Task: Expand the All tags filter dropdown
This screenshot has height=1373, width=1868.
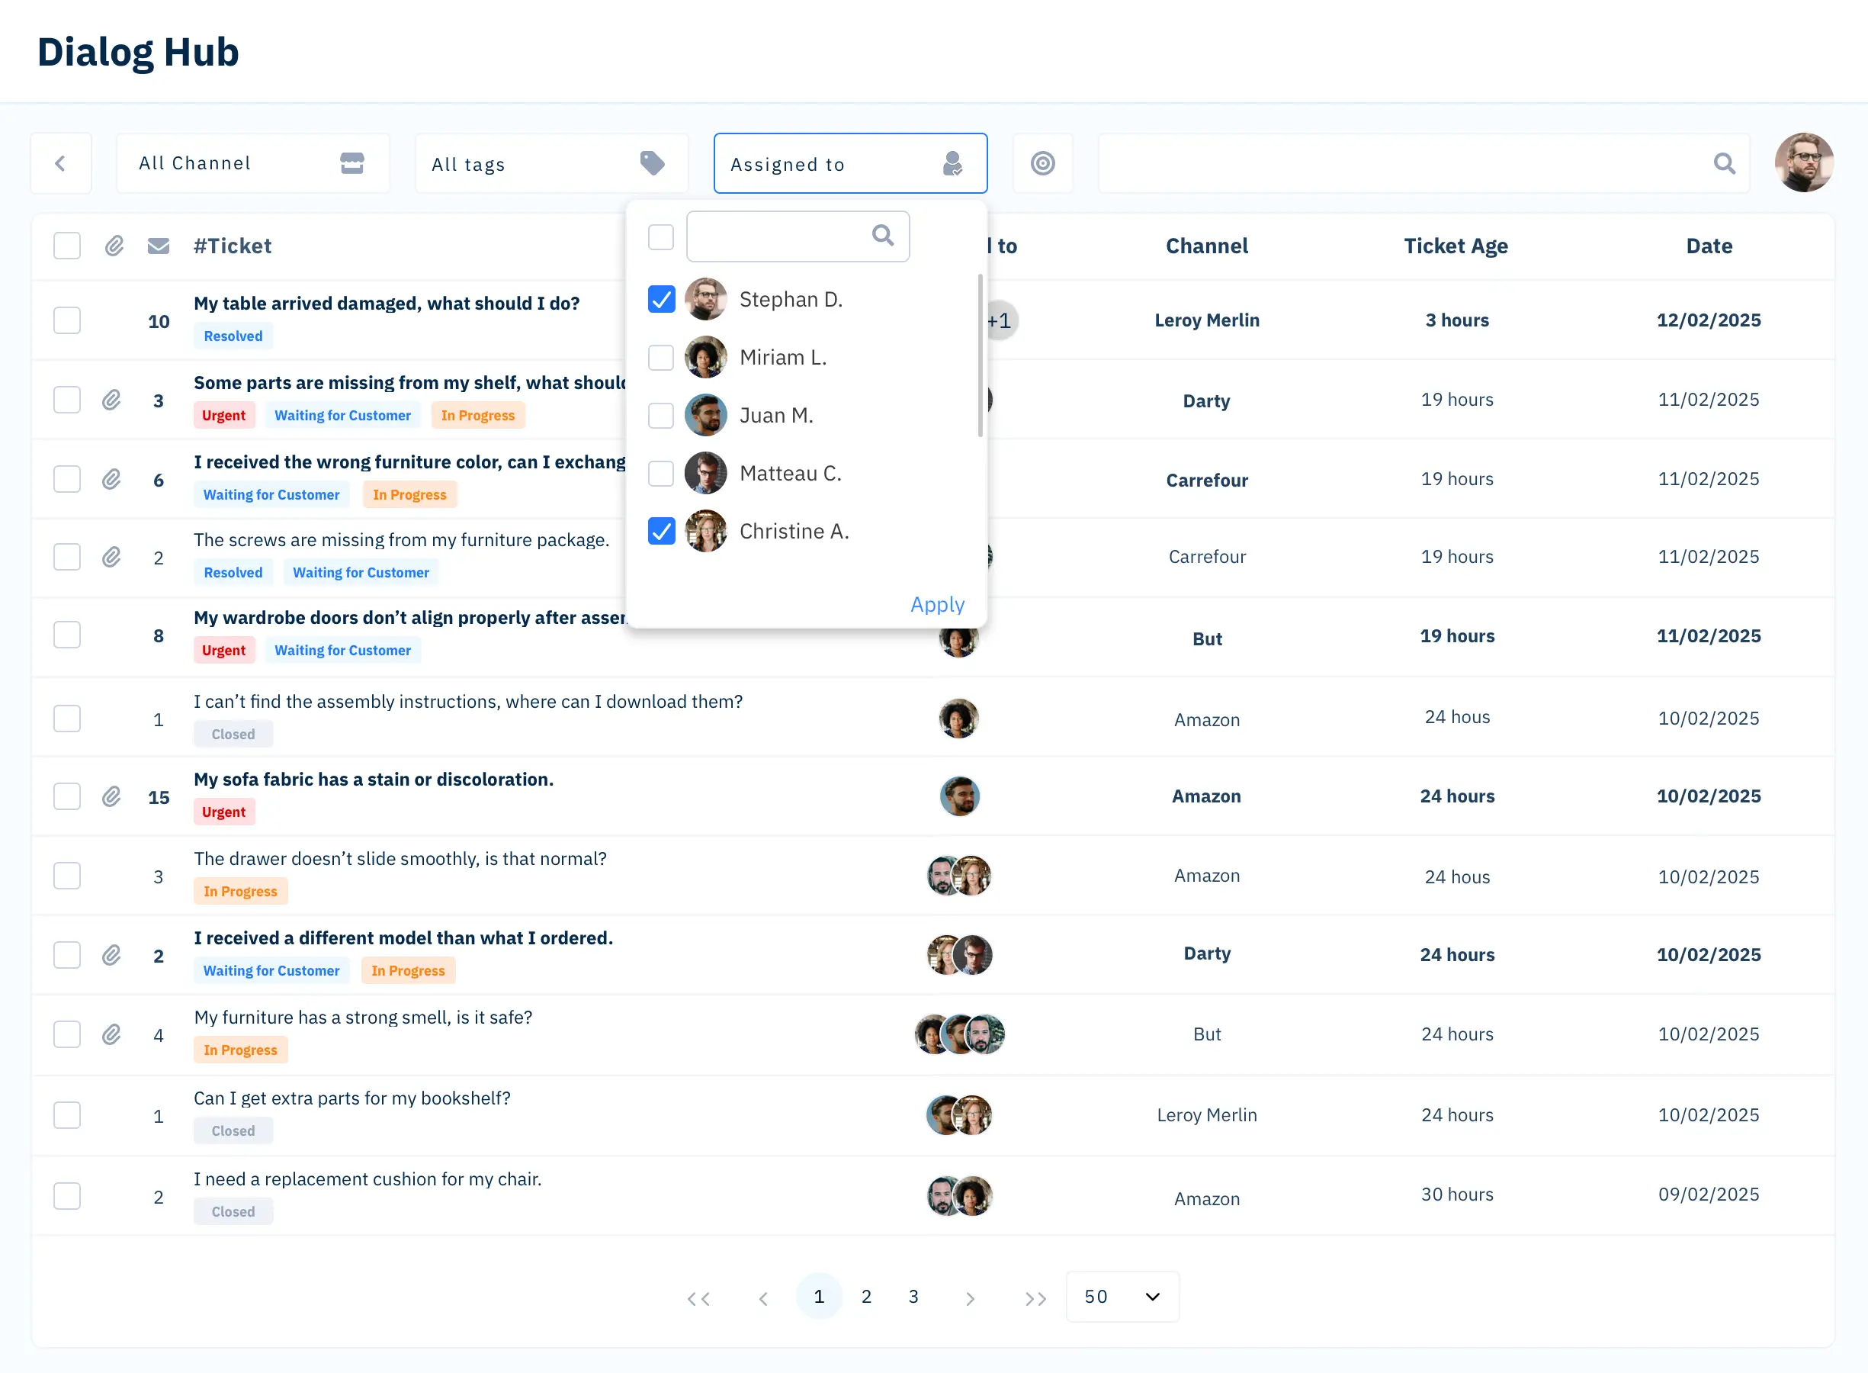Action: coord(550,163)
